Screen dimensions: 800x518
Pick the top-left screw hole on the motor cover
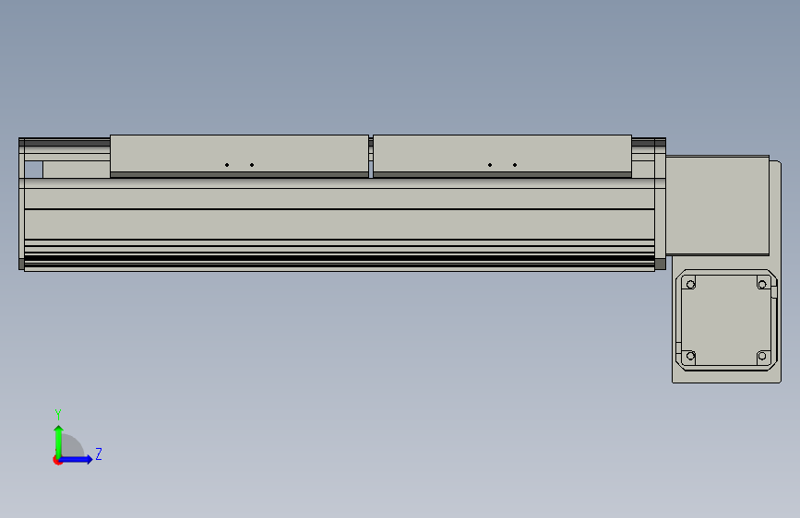691,285
